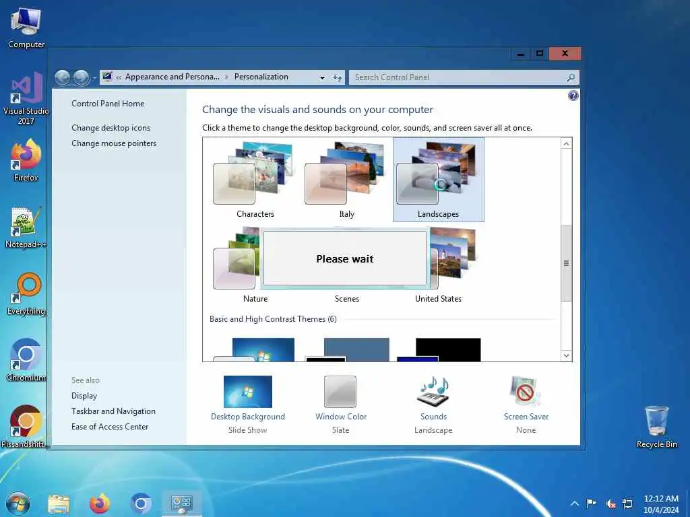Click the Scenes theme label
Viewport: 690px width, 517px height.
click(x=347, y=299)
